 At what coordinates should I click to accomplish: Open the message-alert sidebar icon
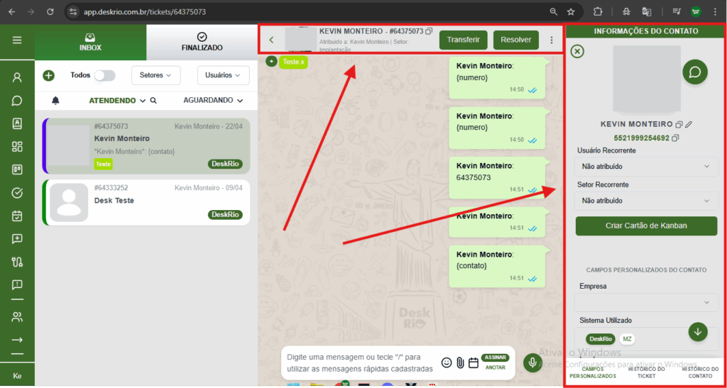[17, 284]
